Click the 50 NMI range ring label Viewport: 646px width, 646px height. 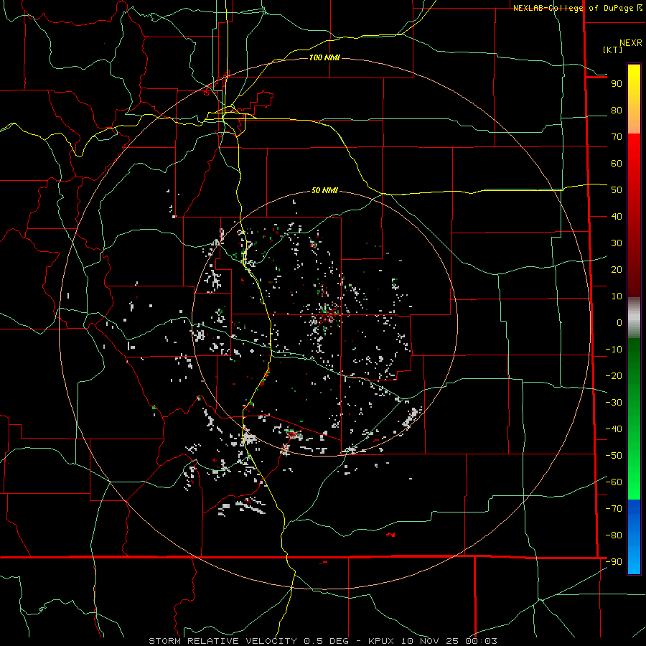pos(324,190)
